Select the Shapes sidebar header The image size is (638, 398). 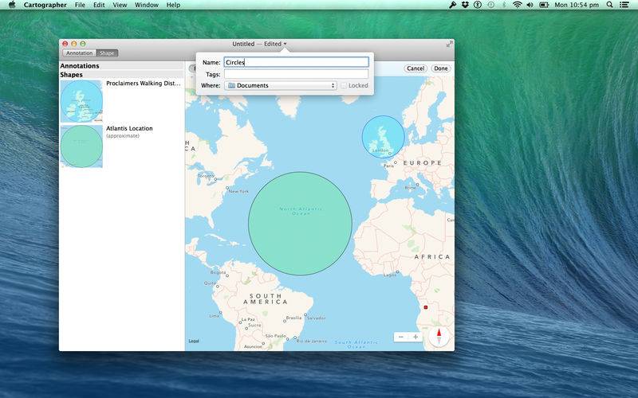(x=122, y=75)
